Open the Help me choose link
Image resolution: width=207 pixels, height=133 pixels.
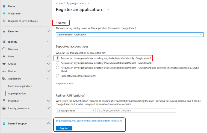[x=65, y=84]
